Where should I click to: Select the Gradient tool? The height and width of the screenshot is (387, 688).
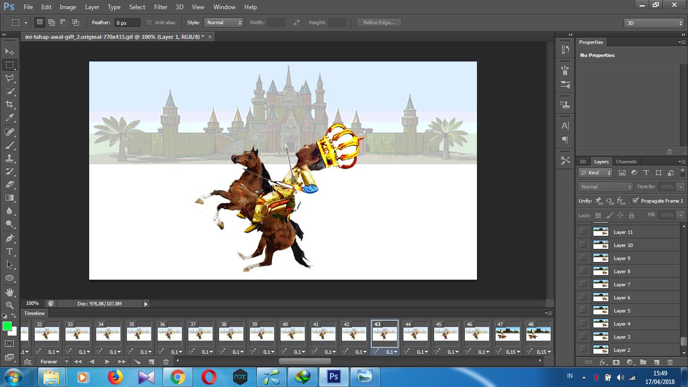[10, 198]
